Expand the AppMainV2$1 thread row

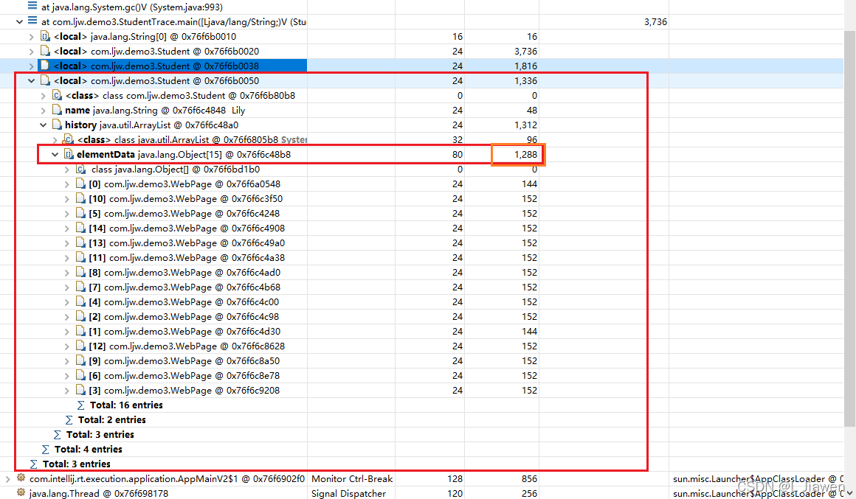(7, 479)
